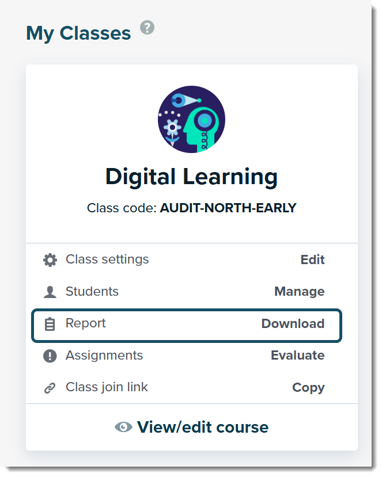Click the eye icon beside View/edit course

(123, 427)
